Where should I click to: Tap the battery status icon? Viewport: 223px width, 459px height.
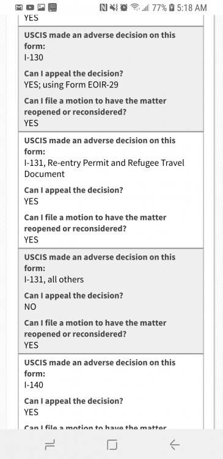pos(172,7)
